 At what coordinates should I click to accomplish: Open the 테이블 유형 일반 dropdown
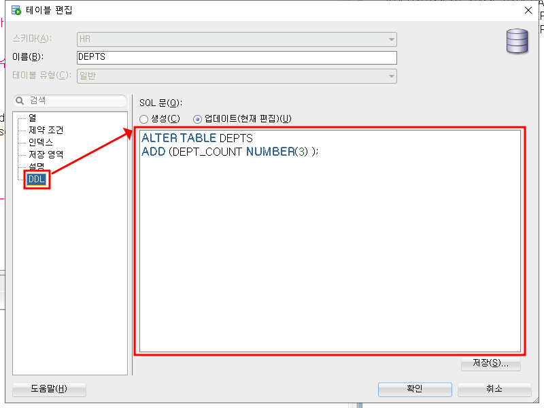237,76
